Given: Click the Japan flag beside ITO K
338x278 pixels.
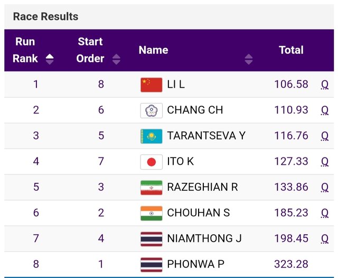Looking at the screenshot, I should tap(151, 162).
